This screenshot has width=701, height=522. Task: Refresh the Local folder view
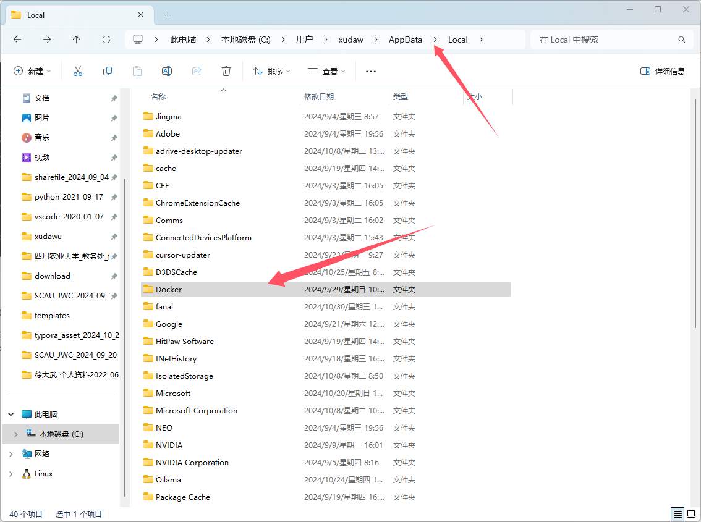[x=106, y=40]
